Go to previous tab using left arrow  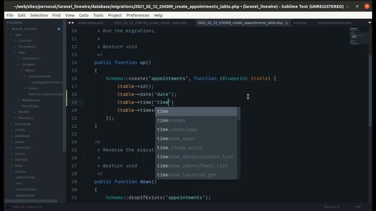point(69,23)
